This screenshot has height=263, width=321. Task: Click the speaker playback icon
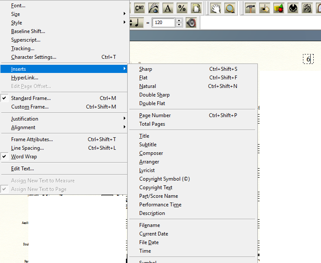pos(191,23)
